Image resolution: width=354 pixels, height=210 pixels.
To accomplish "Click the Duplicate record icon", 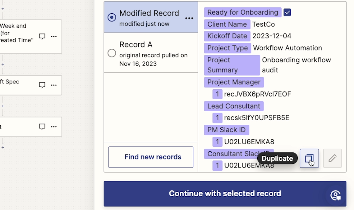I will (309, 159).
